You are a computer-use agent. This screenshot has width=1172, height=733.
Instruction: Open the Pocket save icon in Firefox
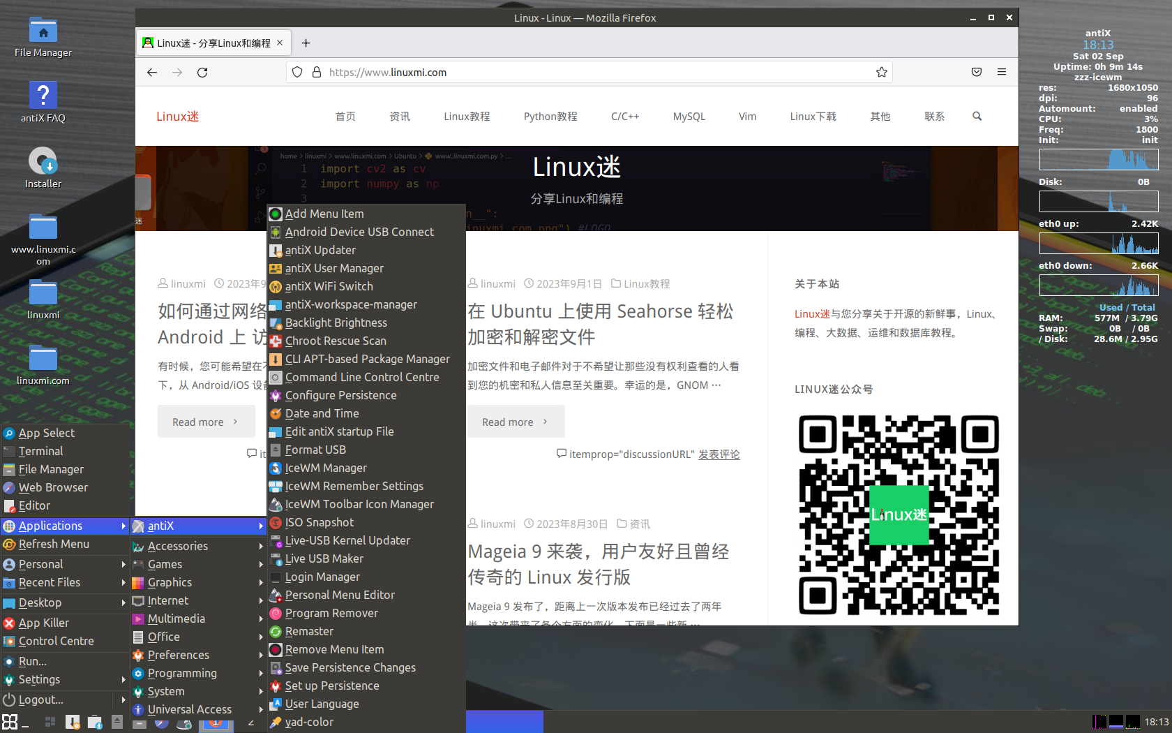point(977,72)
